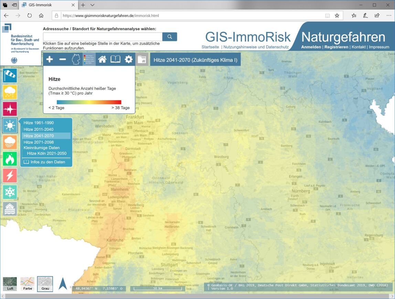Click the heat legend color gradient bar
395x299 pixels.
coord(89,102)
